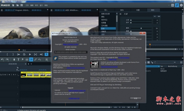This screenshot has height=111, width=184.
Task: Jump to range end in transport bar
Action: click(x=41, y=54)
